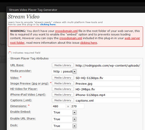Focus the width field showing 480
The width and height of the screenshot is (145, 130).
click(x=59, y=106)
